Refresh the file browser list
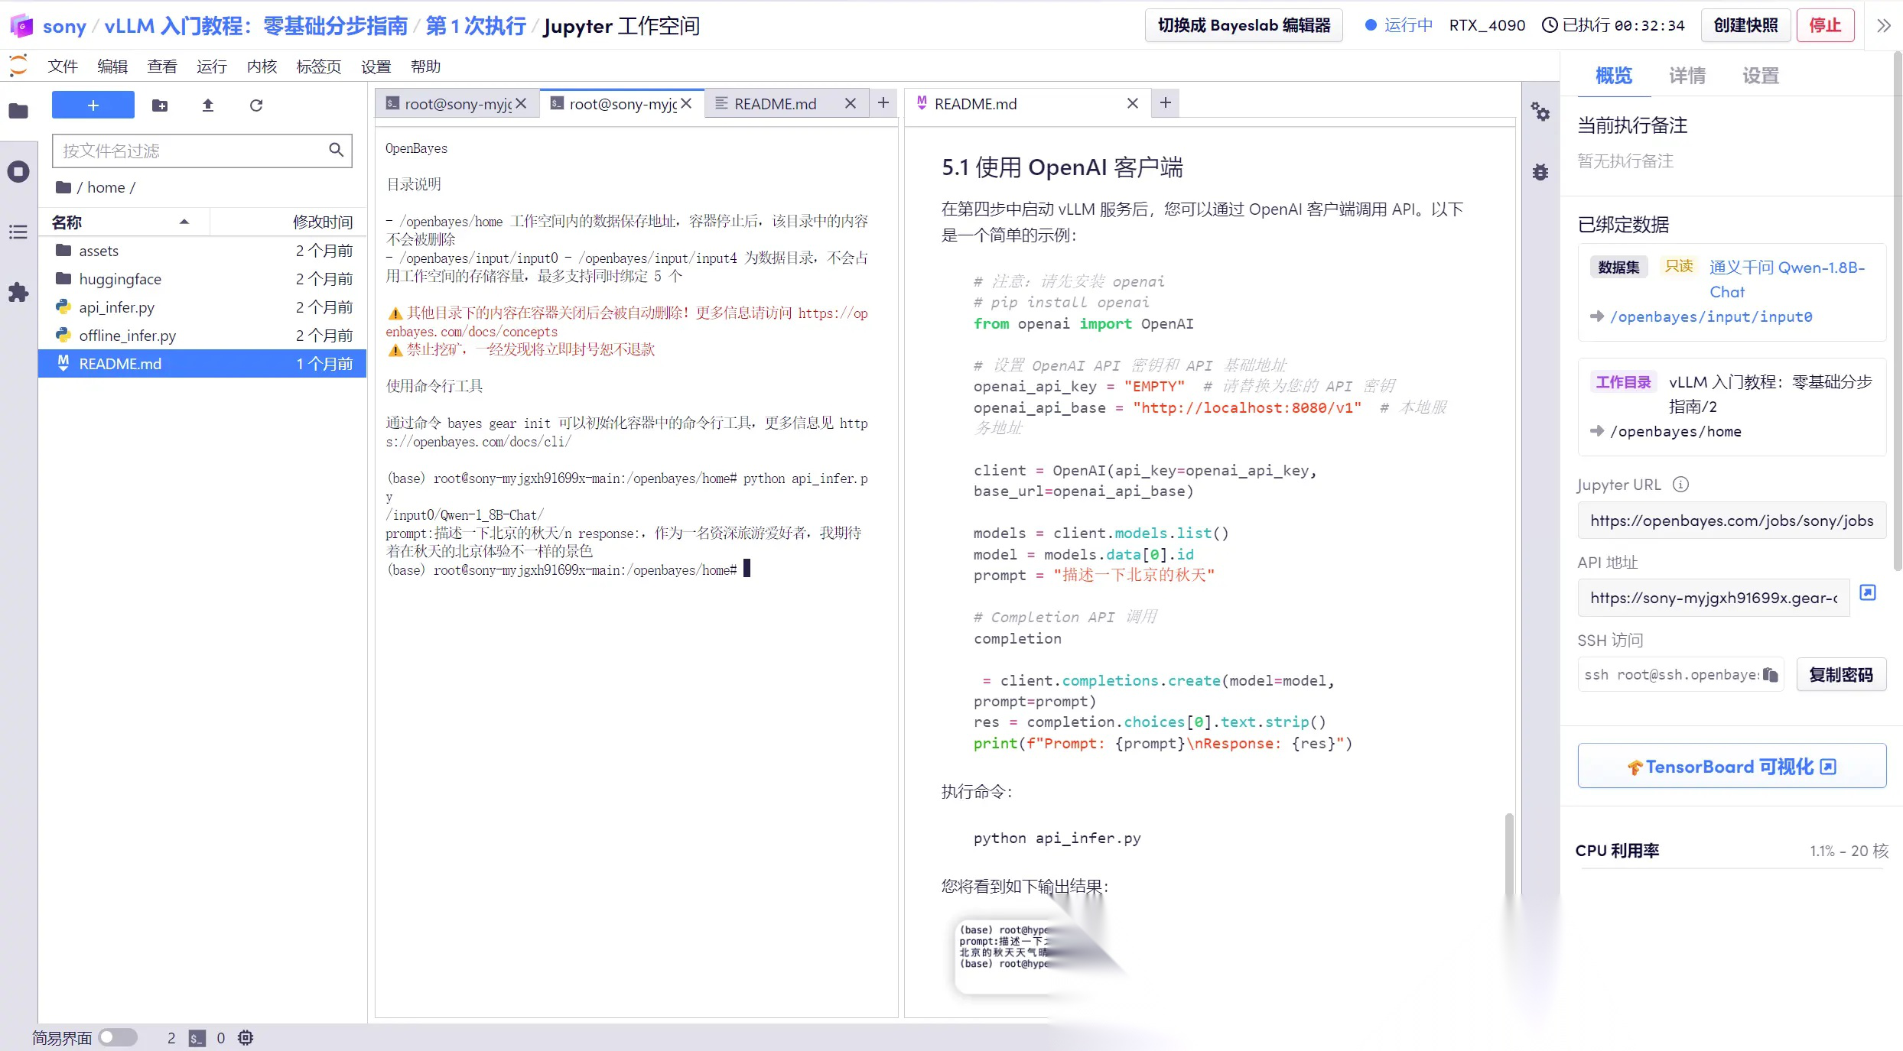1903x1051 pixels. (x=256, y=105)
